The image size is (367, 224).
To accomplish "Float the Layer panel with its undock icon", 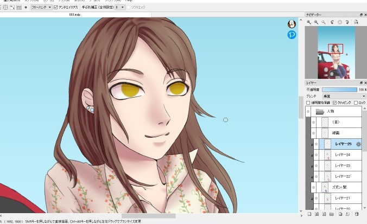I will point(361,83).
